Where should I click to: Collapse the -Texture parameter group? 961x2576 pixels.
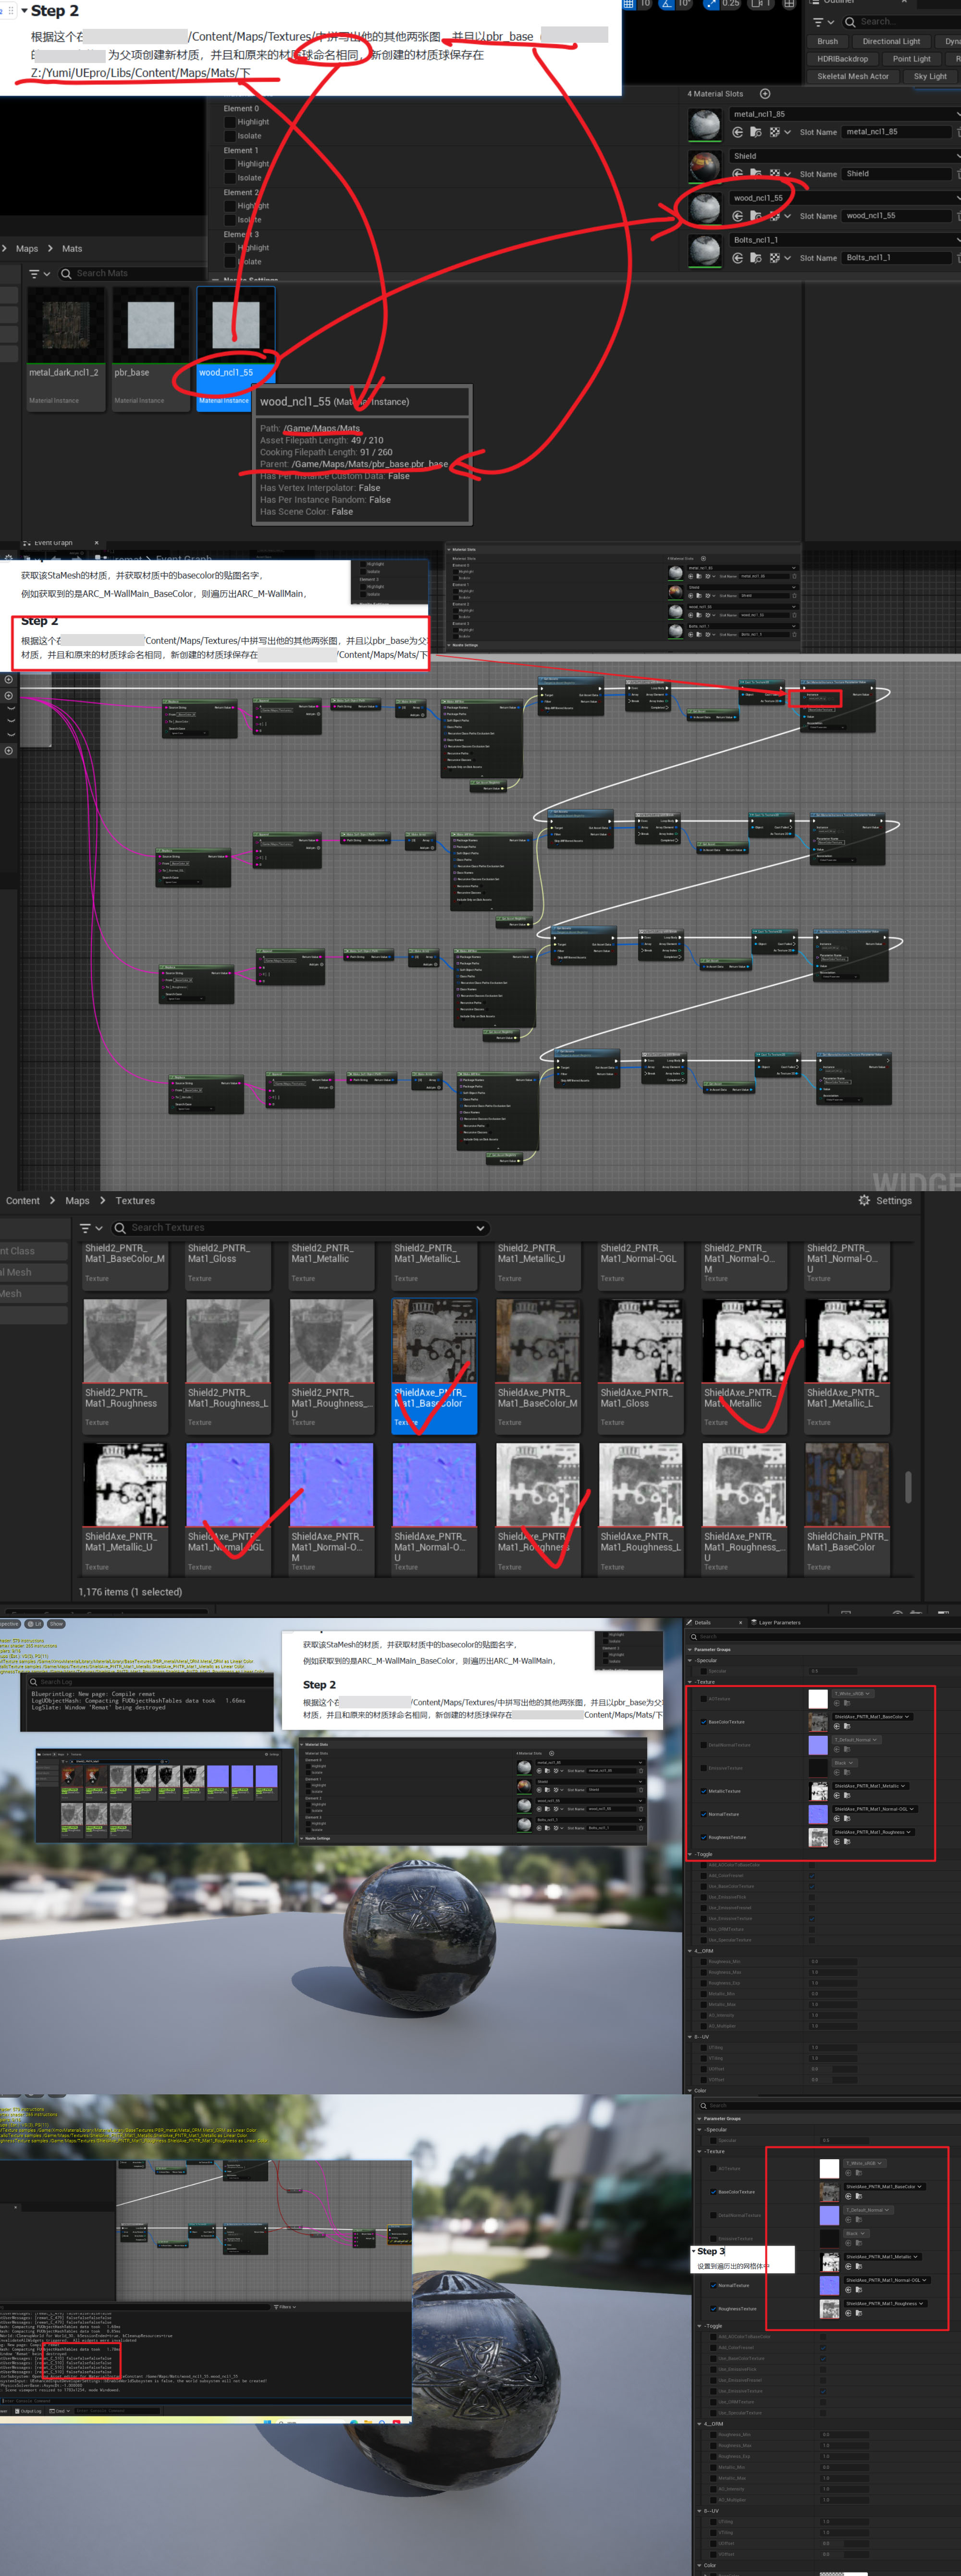pos(690,1682)
